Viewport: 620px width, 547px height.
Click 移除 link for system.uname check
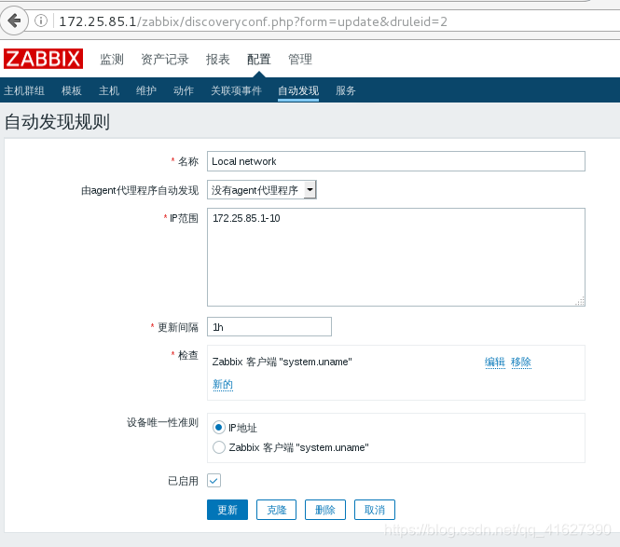click(521, 362)
